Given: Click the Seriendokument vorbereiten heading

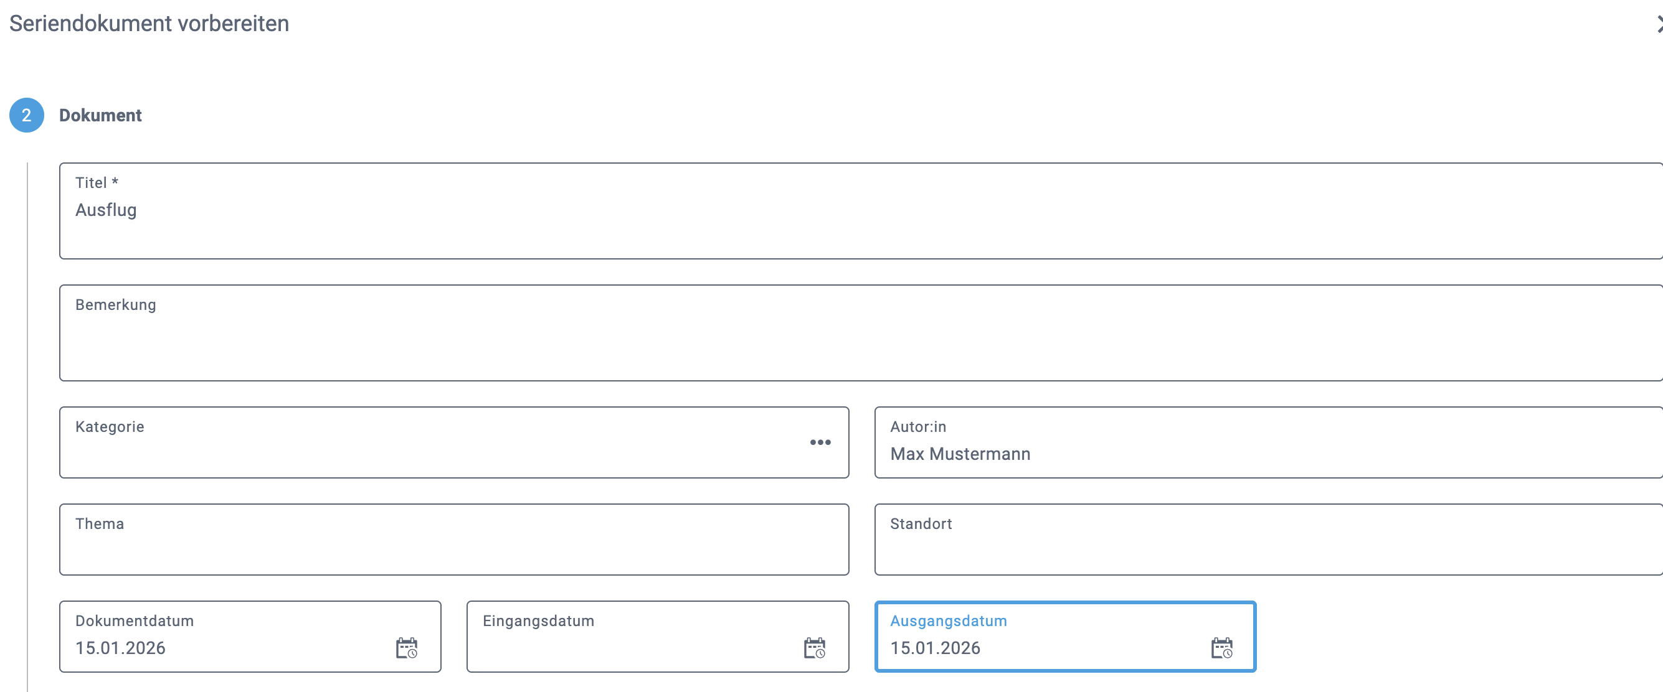Looking at the screenshot, I should click(x=149, y=24).
